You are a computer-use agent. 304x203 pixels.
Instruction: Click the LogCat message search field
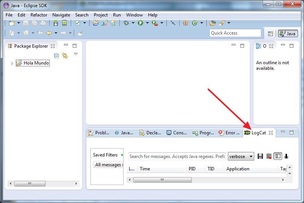click(177, 156)
